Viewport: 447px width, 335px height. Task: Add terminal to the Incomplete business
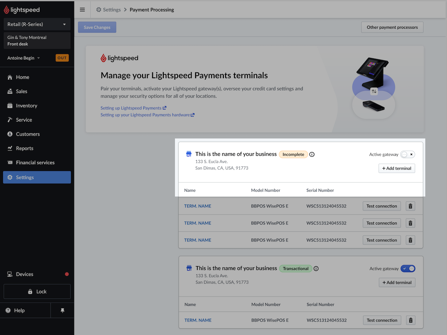[x=397, y=168]
